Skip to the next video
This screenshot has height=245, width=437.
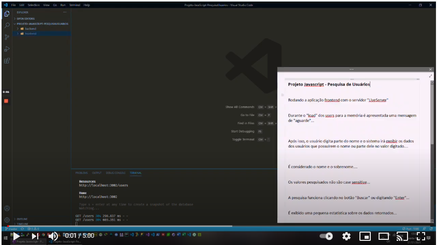point(35,236)
